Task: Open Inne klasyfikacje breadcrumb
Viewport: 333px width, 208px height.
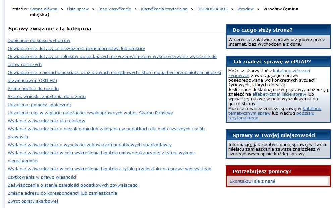Action: pyautogui.click(x=115, y=9)
